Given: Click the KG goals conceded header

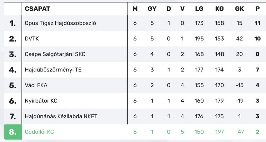Looking at the screenshot, I should 219,9.
